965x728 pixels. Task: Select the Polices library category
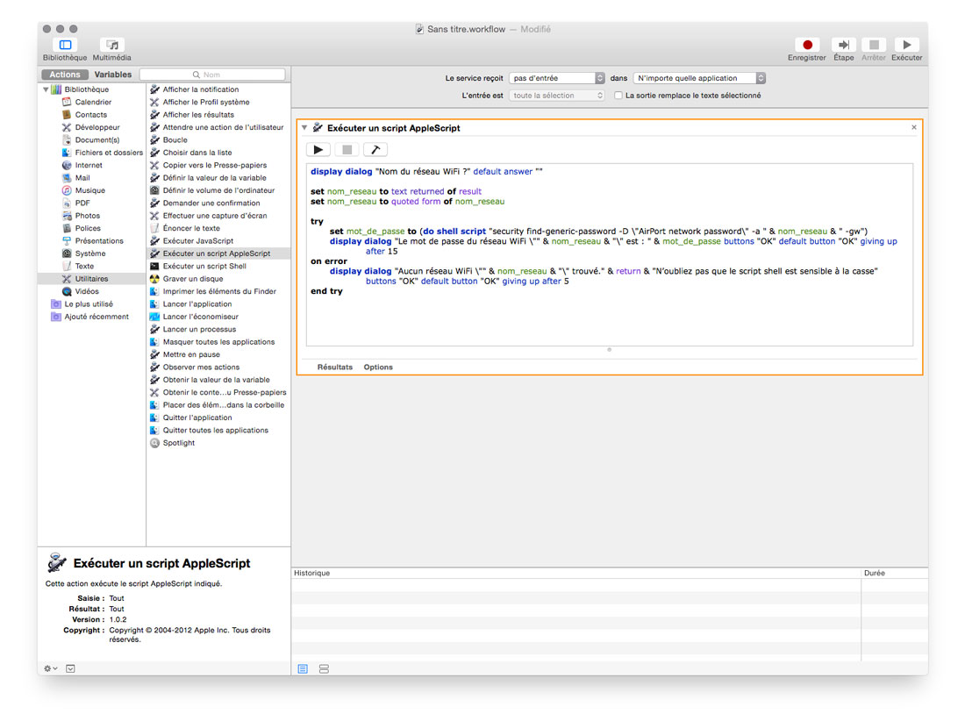[x=88, y=228]
